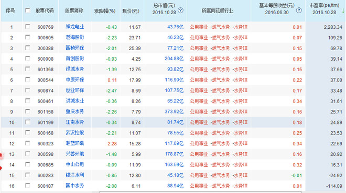Open the help icon beside 总市值(元) header

[180, 10]
